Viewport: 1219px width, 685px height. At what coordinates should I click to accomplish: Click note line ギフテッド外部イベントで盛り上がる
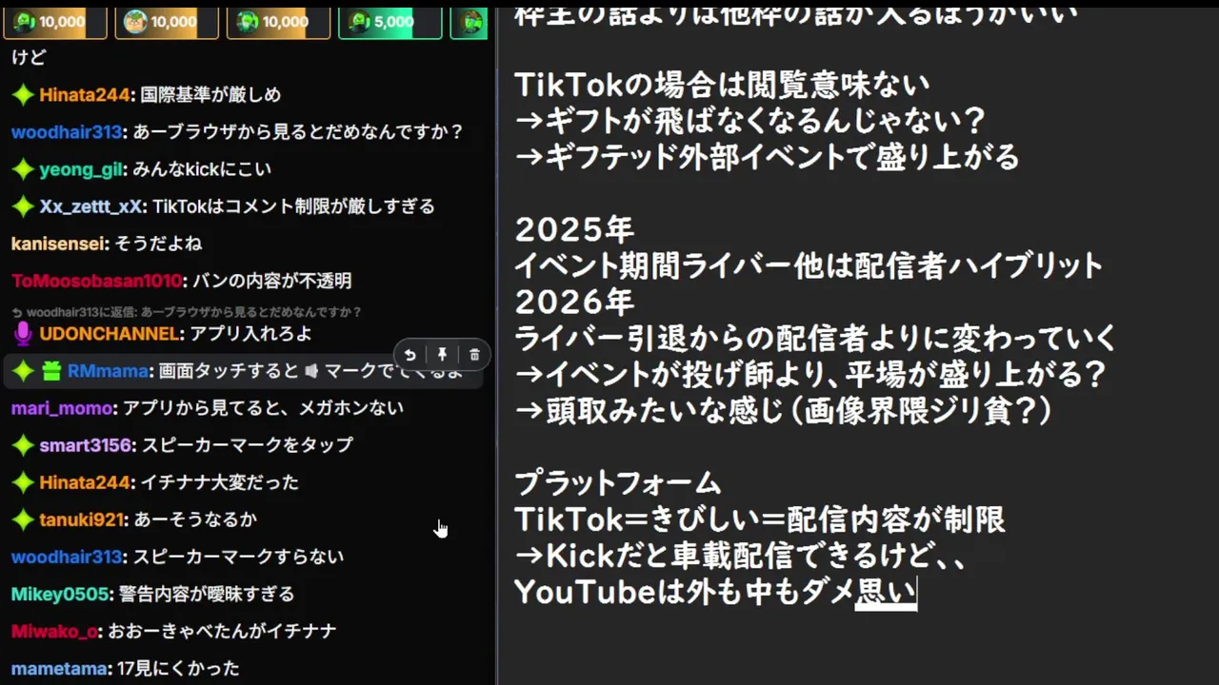point(767,156)
